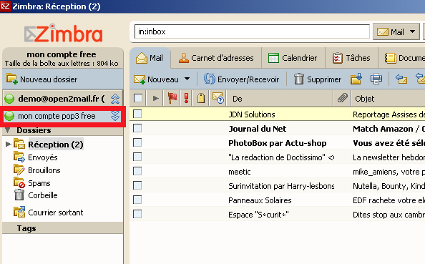Open the Espace Sécurité message

point(278,215)
